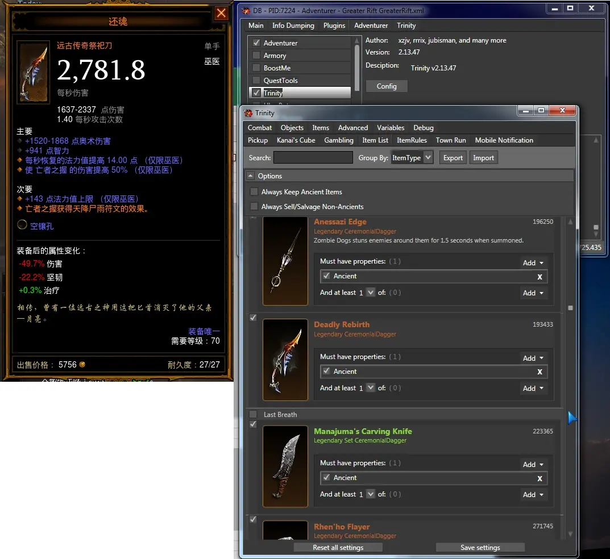Click the Export button

coord(453,158)
